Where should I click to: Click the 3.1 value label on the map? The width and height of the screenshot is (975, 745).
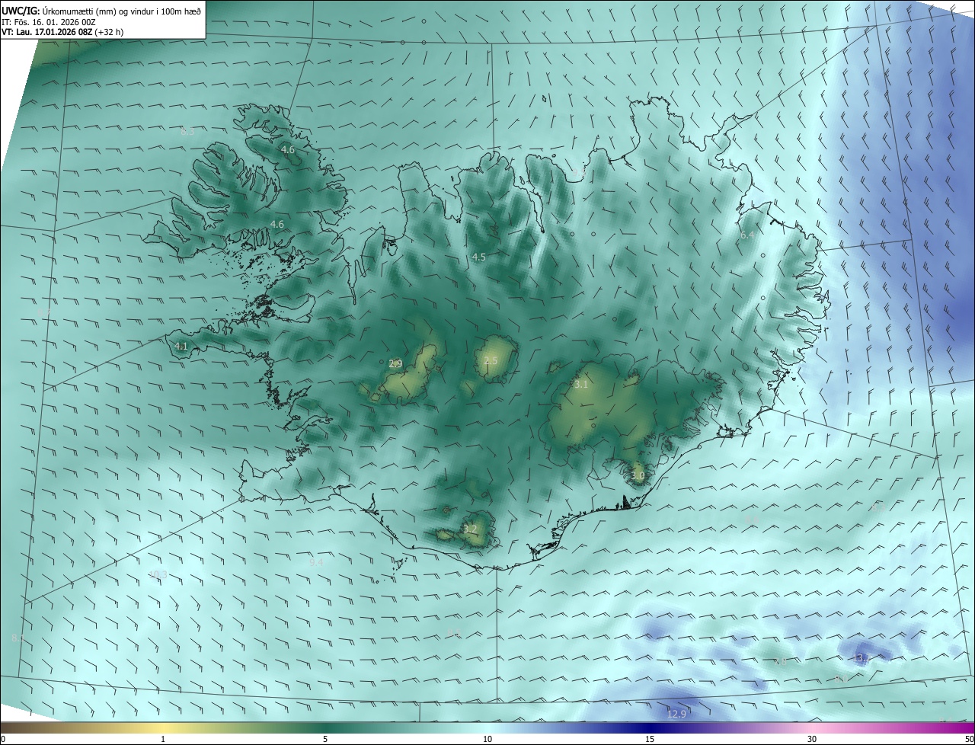(x=581, y=385)
